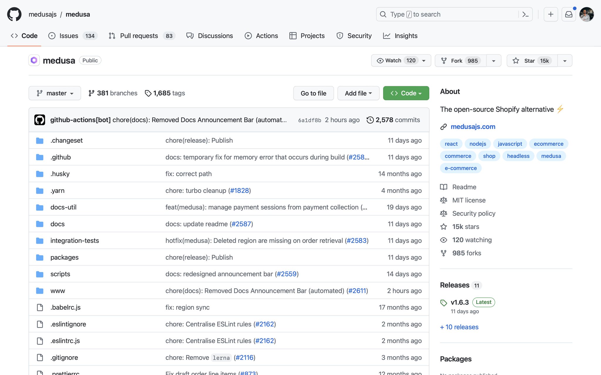Open the command palette terminal icon
601x375 pixels.
[525, 14]
